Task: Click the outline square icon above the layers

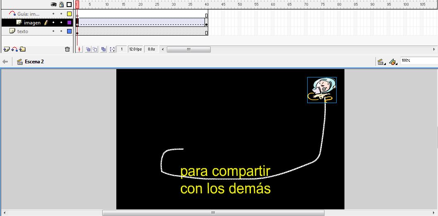Action: [x=69, y=5]
